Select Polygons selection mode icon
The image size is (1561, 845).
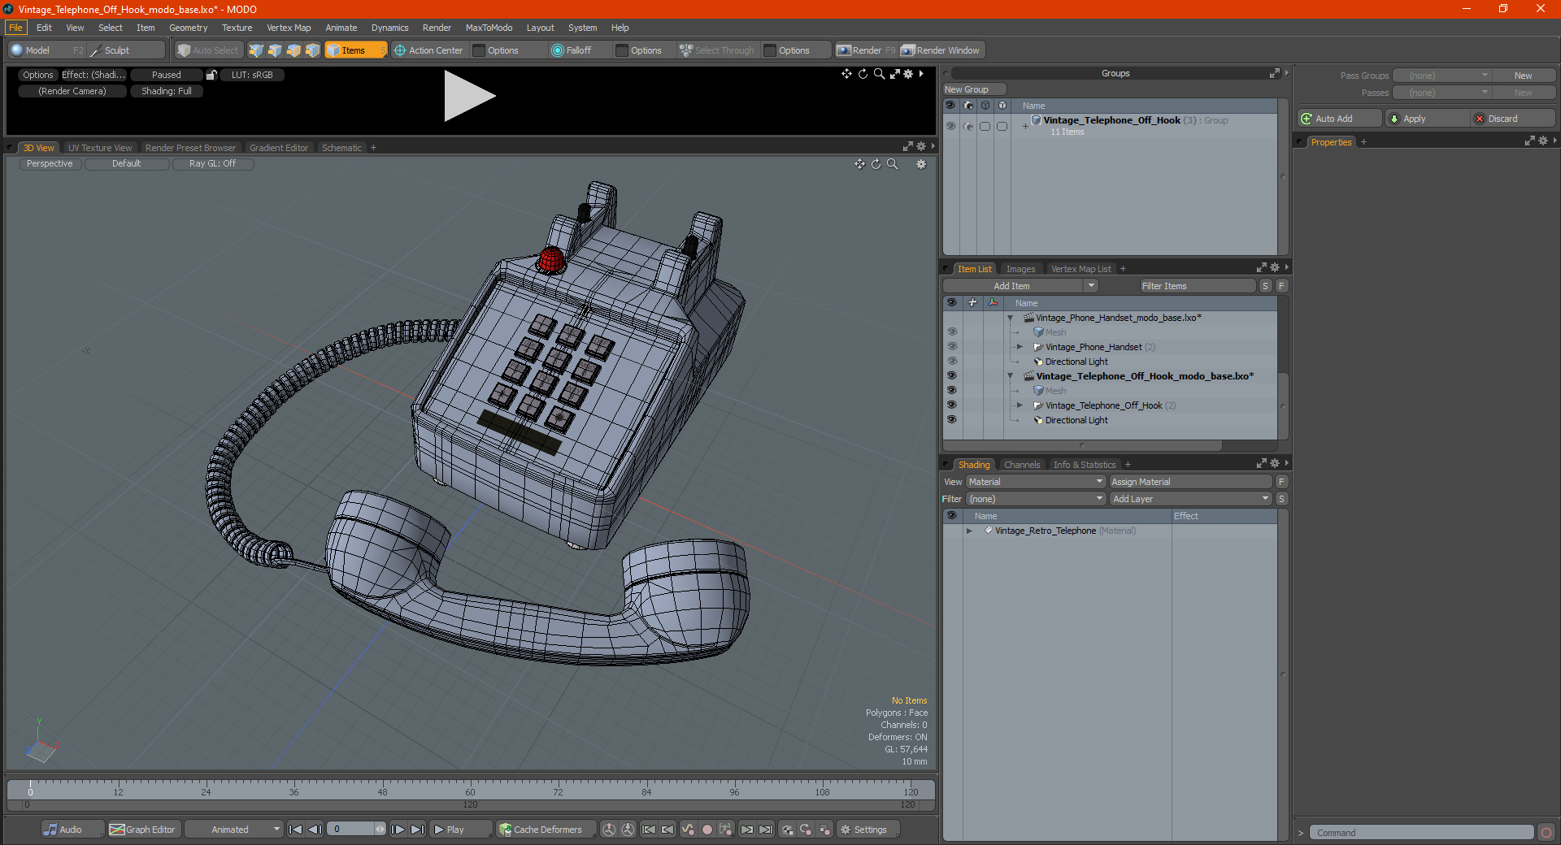tap(294, 50)
